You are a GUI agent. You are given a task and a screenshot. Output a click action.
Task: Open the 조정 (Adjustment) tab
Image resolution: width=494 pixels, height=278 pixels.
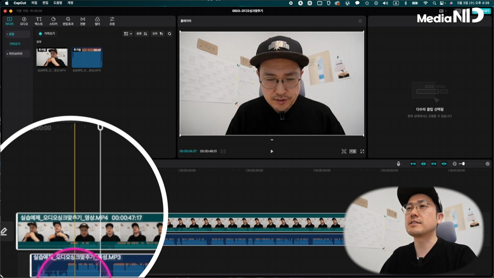[112, 21]
